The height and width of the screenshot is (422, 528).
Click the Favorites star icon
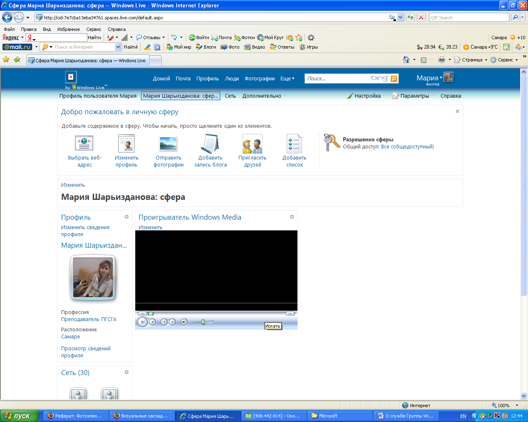pos(6,60)
